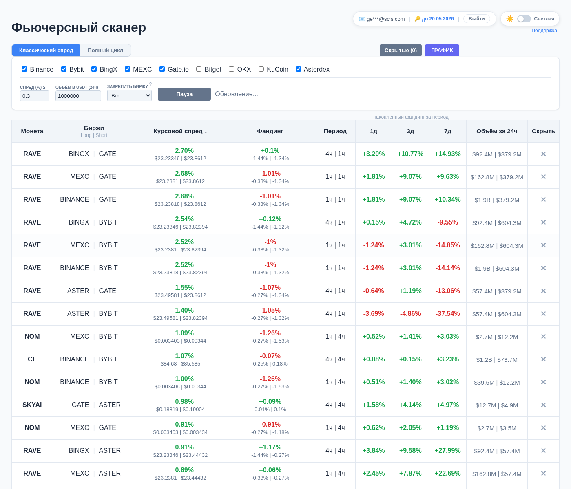Viewport: 571px width, 489px height.
Task: Hide the NOM MEXC | GATE row
Action: click(x=543, y=428)
